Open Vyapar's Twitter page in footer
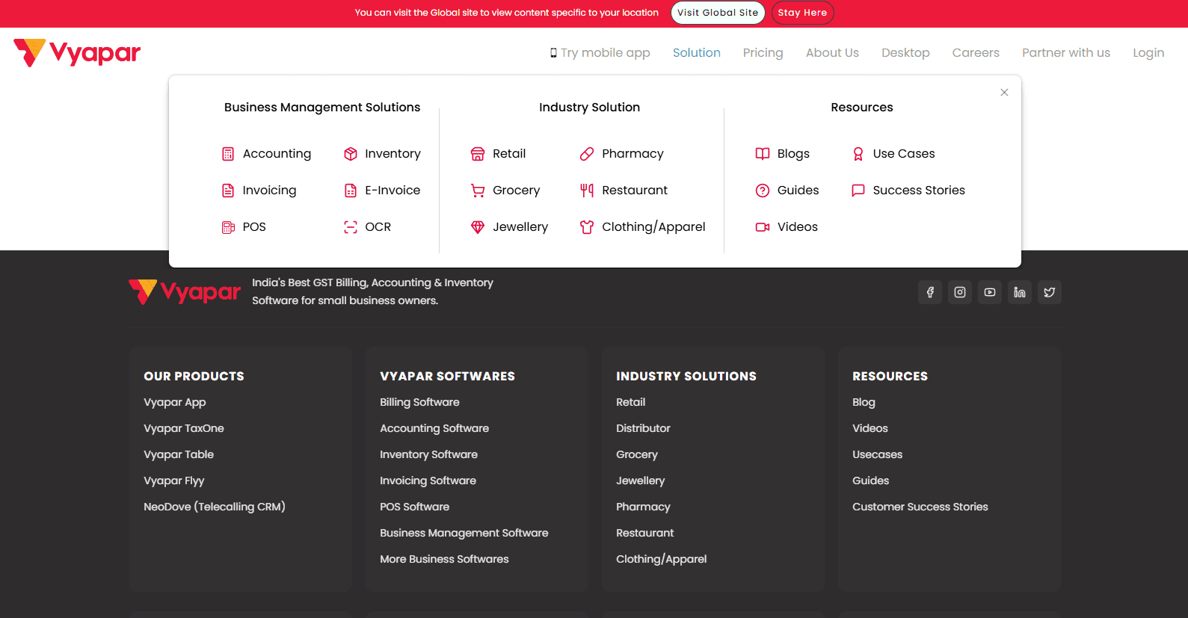1188x618 pixels. [1050, 292]
